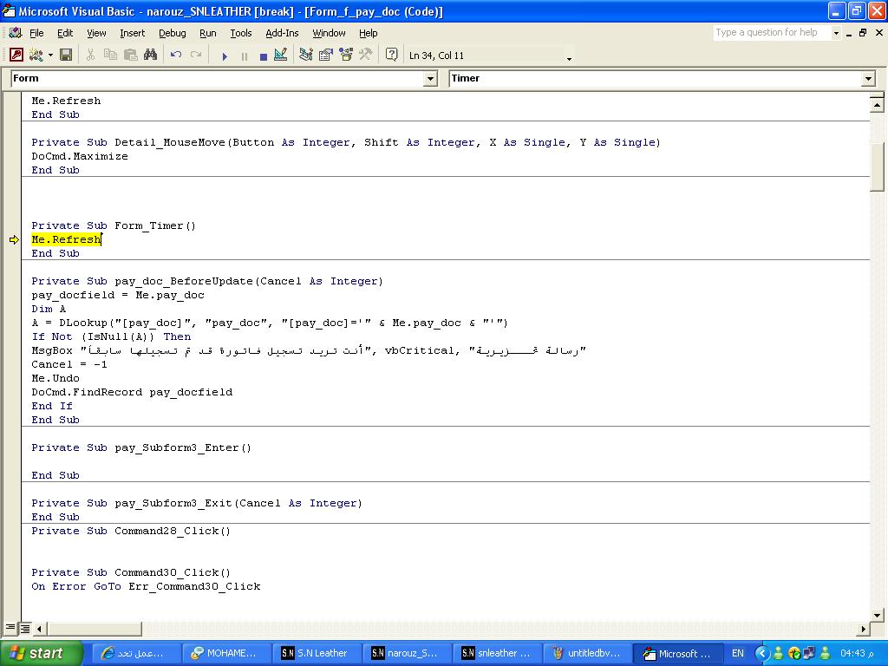The height and width of the screenshot is (666, 888).
Task: Open the Insert menu
Action: point(132,33)
